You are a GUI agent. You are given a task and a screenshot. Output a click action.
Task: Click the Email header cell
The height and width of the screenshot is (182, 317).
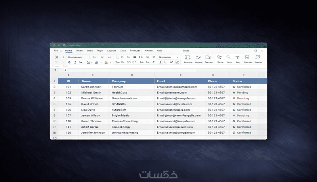coord(180,81)
